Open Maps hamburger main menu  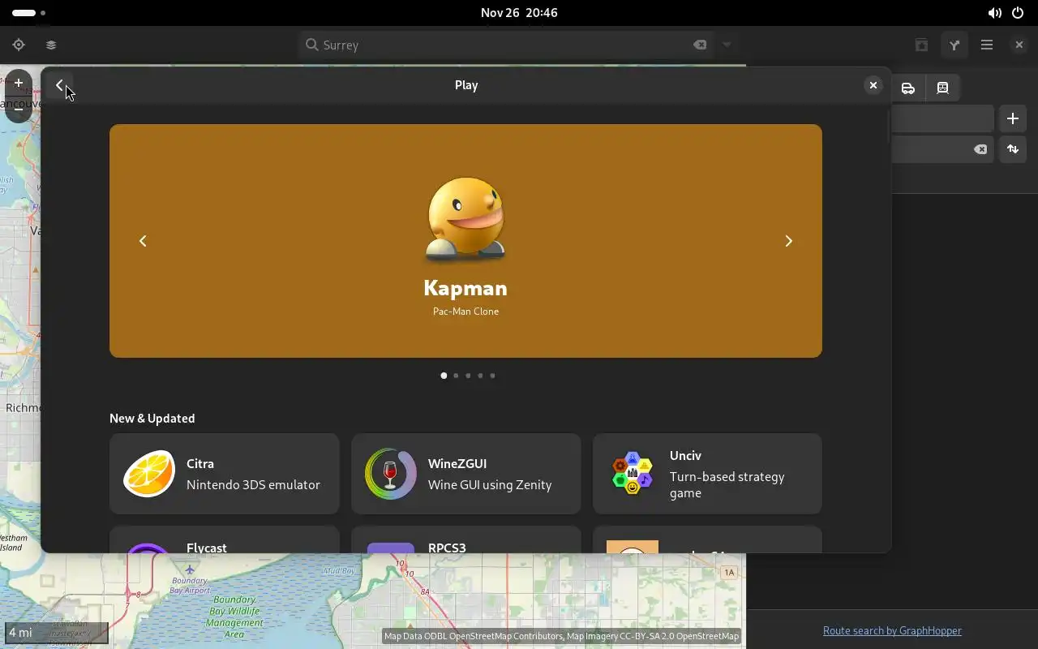pos(987,45)
